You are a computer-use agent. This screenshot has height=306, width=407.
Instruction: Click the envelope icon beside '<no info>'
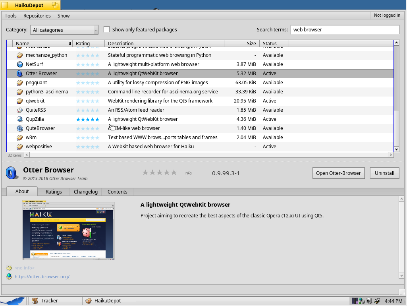[x=9, y=268]
